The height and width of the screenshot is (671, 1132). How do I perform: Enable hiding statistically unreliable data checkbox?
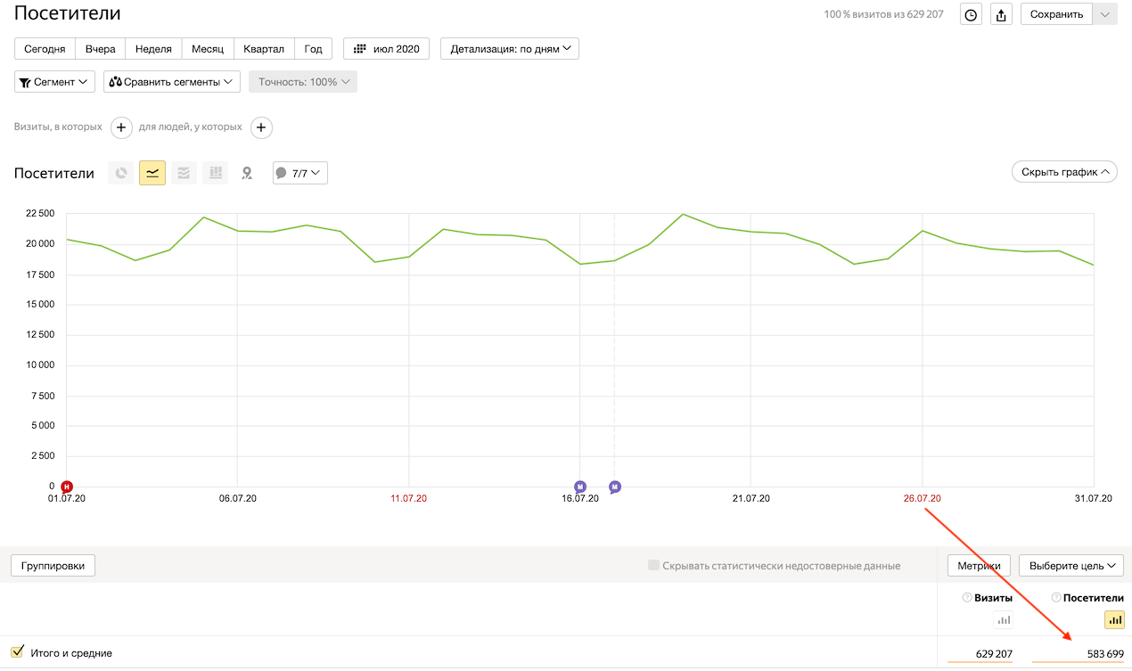[654, 565]
